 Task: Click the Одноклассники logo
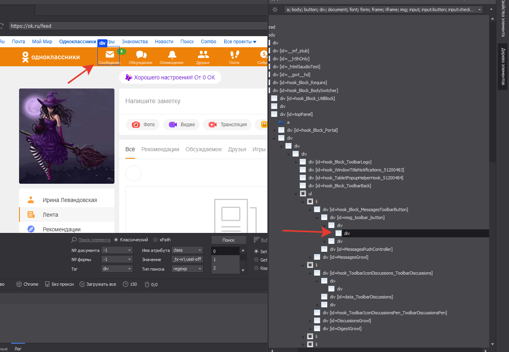click(51, 57)
